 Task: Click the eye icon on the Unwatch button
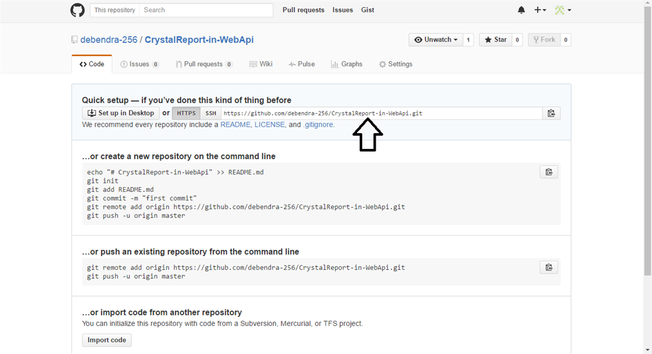(x=418, y=39)
